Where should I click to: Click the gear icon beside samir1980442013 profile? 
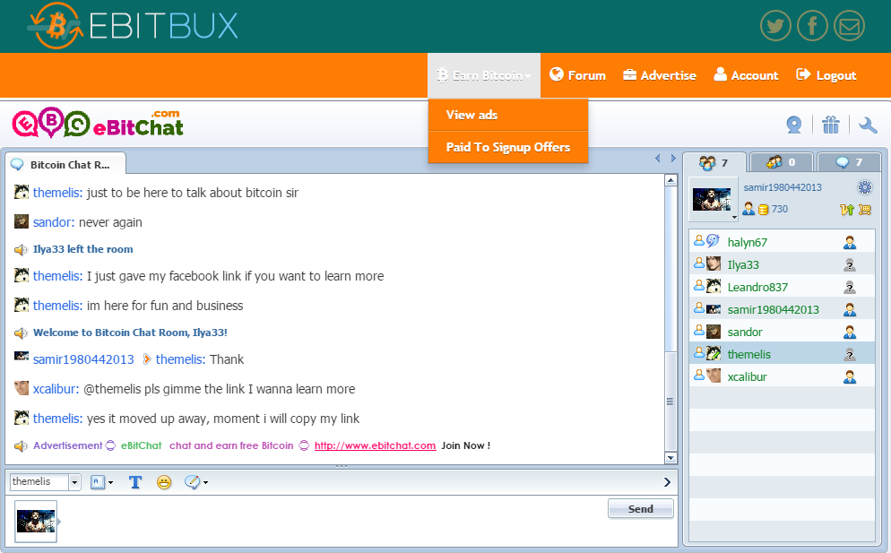[x=864, y=187]
